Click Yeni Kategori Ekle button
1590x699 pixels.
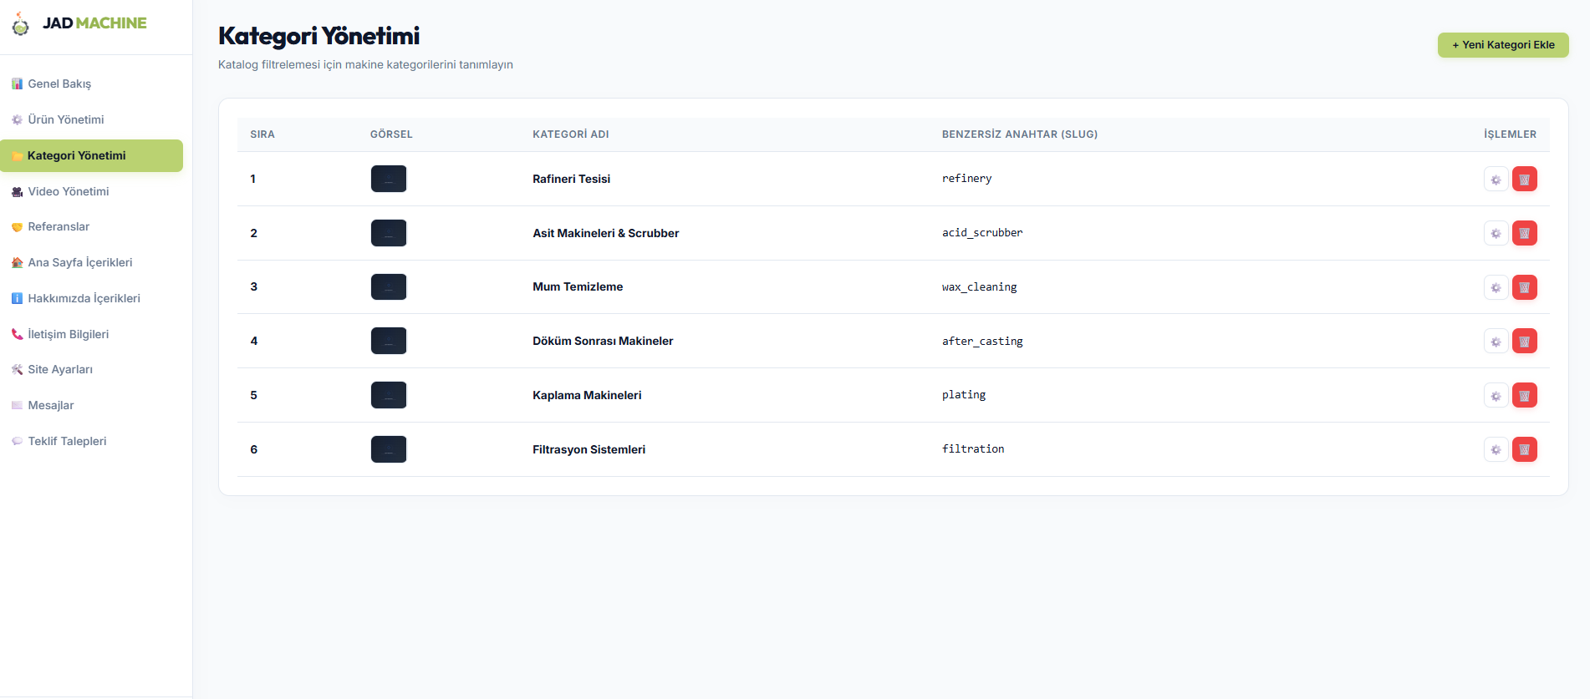click(x=1503, y=45)
